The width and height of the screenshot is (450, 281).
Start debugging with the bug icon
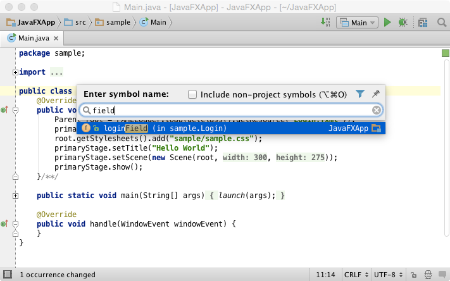[403, 22]
